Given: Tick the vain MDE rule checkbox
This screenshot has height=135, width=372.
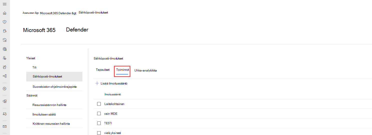Looking at the screenshot, I should click(99, 113).
